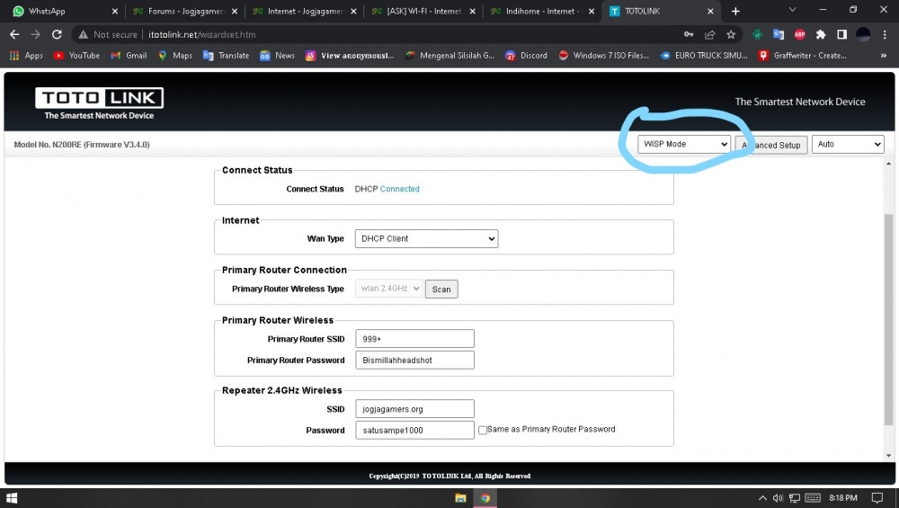This screenshot has height=508, width=899.
Task: Open File Explorer from the taskbar
Action: [460, 498]
